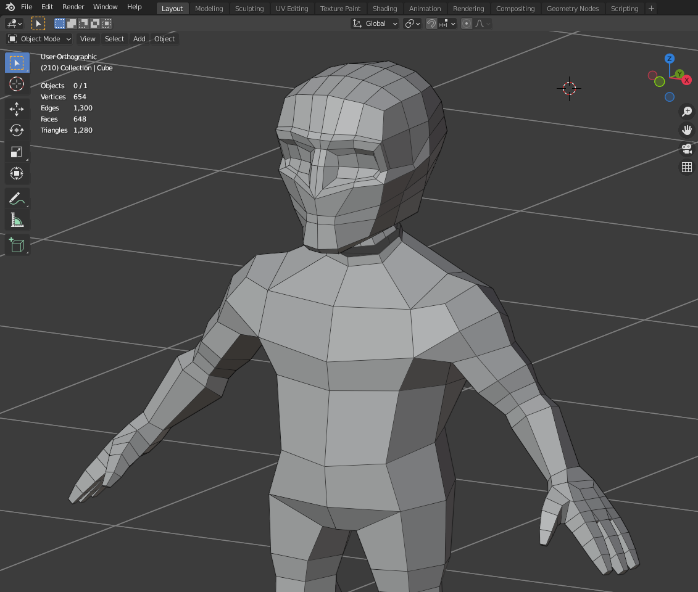Screen dimensions: 698x592
Task: Select the Cursor tool in the toolbar
Action: click(x=17, y=84)
